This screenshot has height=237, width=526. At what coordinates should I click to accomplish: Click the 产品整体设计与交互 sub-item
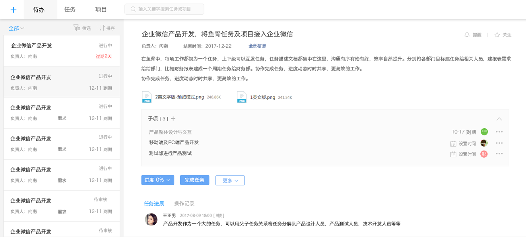(x=170, y=132)
